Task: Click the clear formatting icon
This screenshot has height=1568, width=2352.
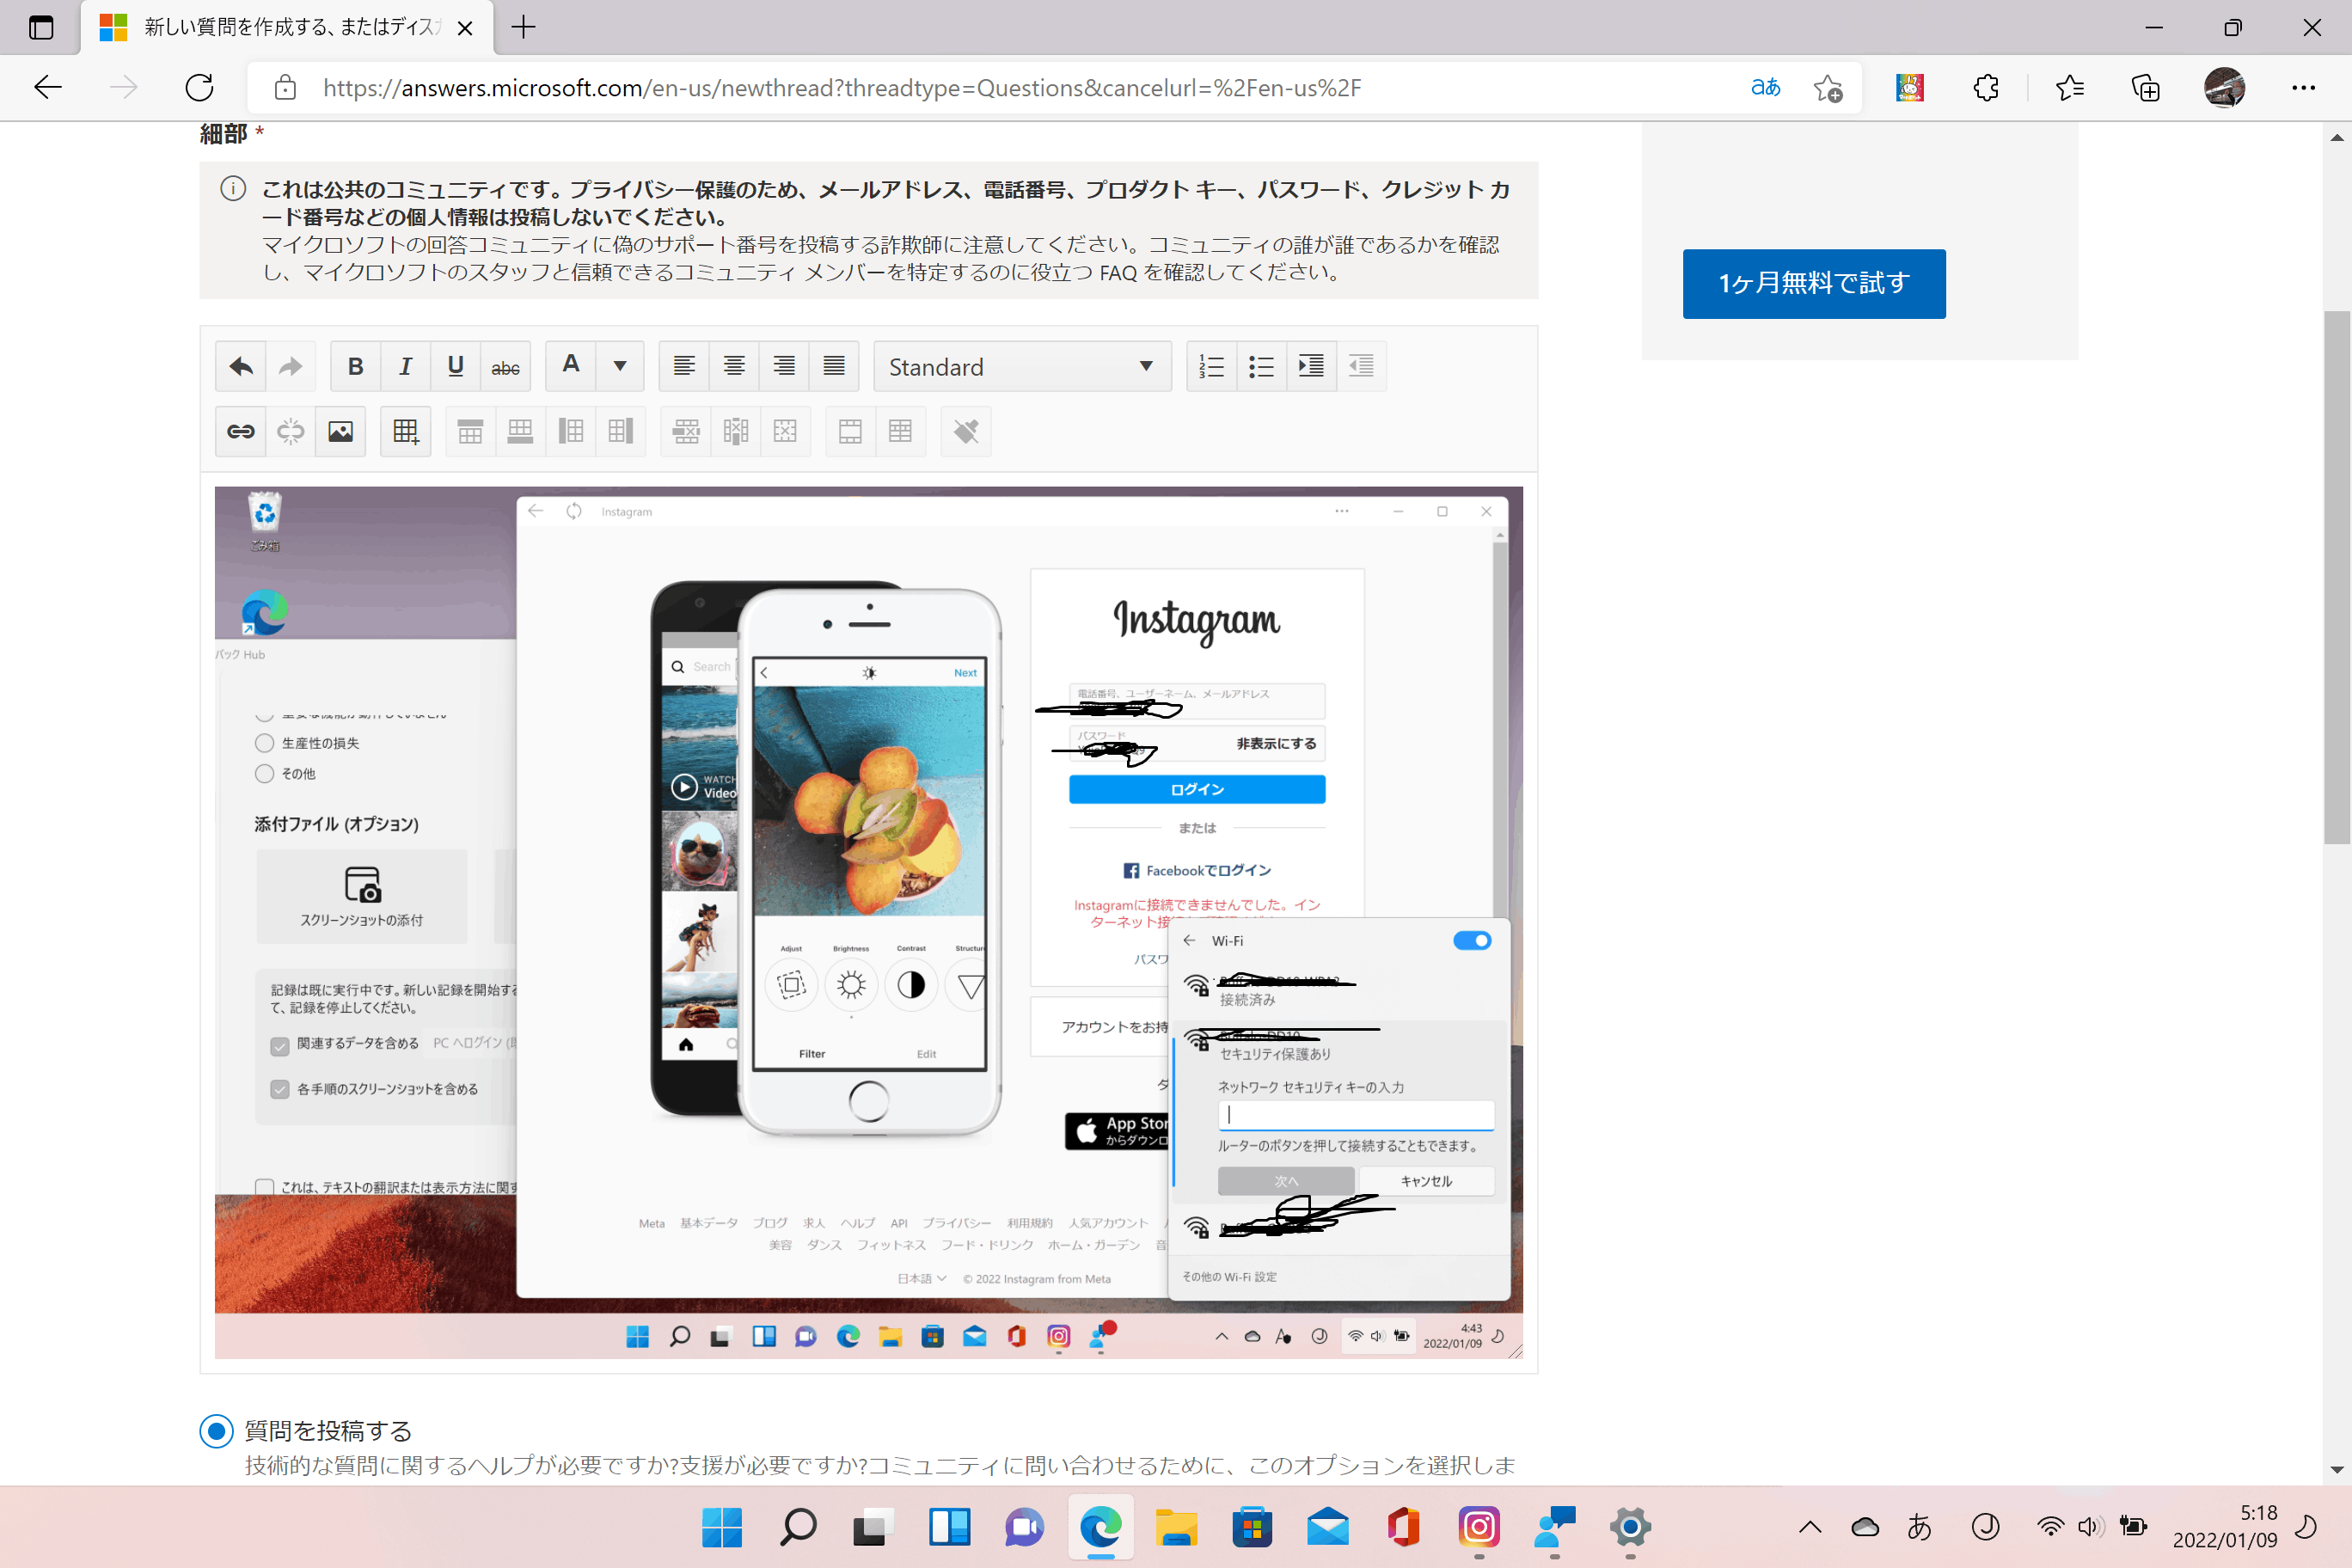Action: tap(965, 432)
